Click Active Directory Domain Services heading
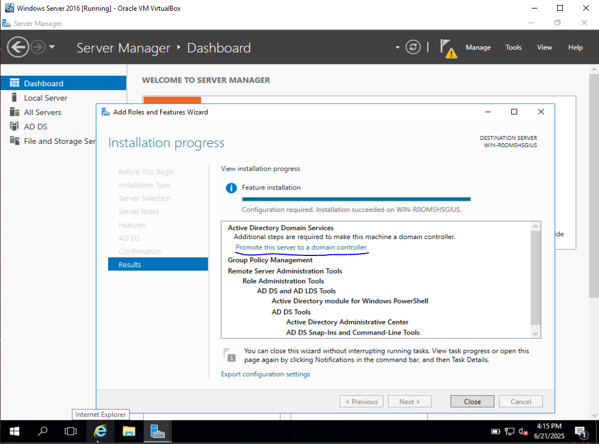Image resolution: width=599 pixels, height=444 pixels. 281,228
